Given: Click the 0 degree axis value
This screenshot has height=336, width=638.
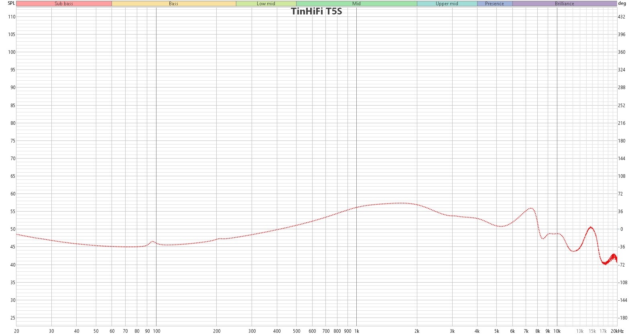Looking at the screenshot, I should tap(622, 229).
